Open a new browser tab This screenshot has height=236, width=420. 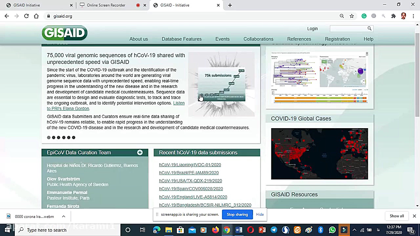click(230, 5)
